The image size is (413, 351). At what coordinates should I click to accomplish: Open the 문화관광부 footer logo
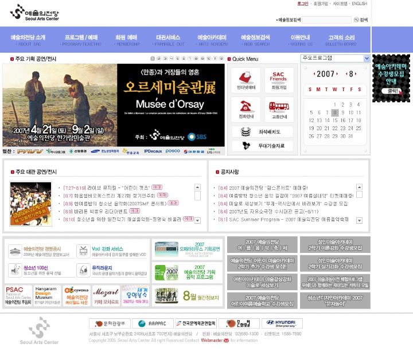click(x=110, y=323)
